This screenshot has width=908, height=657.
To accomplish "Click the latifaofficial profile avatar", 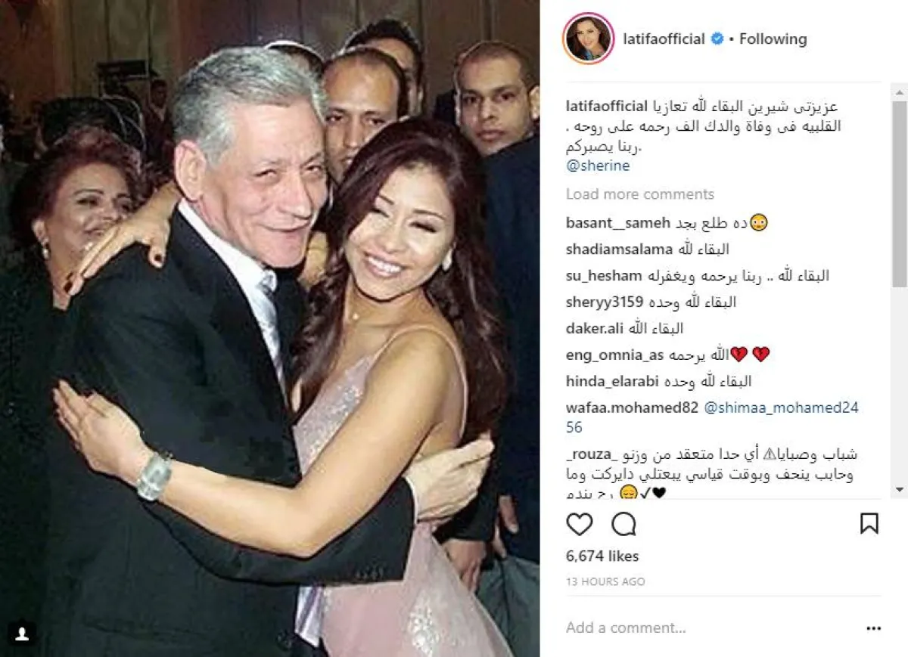I will pyautogui.click(x=588, y=38).
